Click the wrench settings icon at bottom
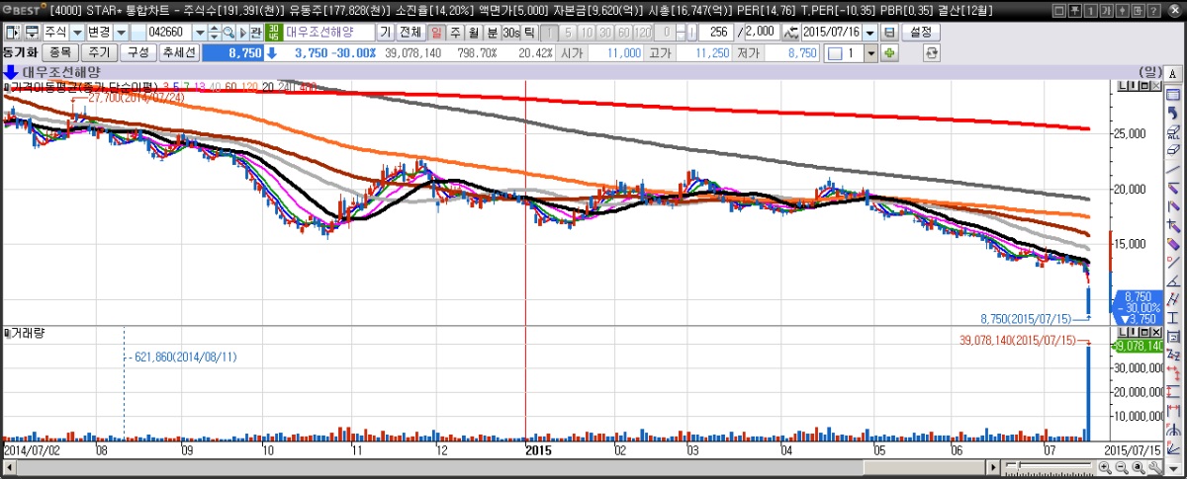This screenshot has height=479, width=1187. (1155, 467)
